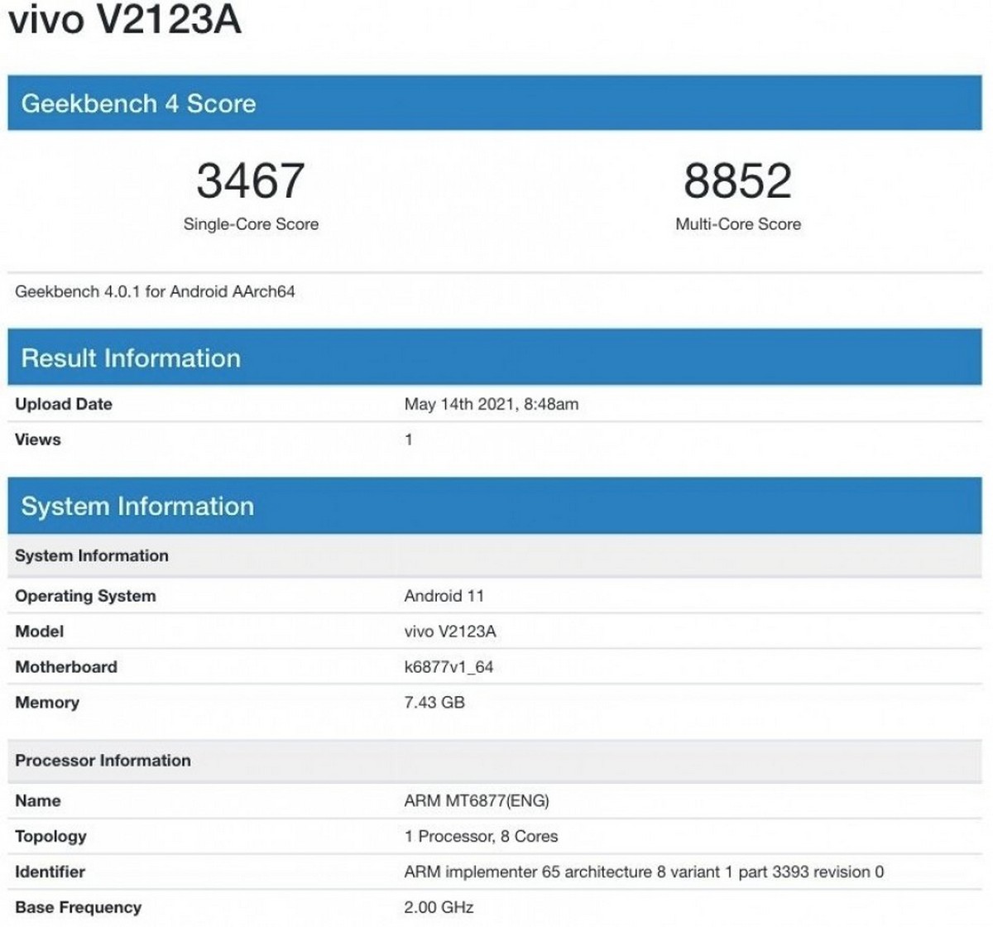The width and height of the screenshot is (993, 927).
Task: Click the Processor Information subheader
Action: click(x=103, y=761)
